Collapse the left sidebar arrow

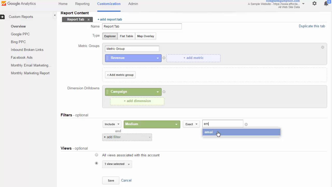(x=55, y=15)
